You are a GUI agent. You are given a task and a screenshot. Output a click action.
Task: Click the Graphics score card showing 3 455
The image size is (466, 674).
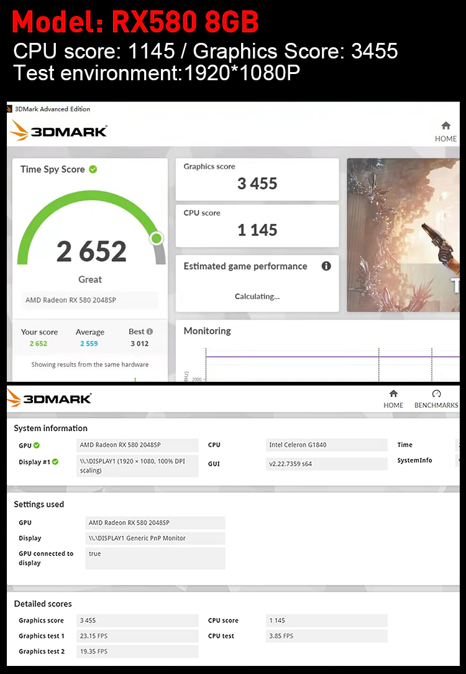(257, 179)
